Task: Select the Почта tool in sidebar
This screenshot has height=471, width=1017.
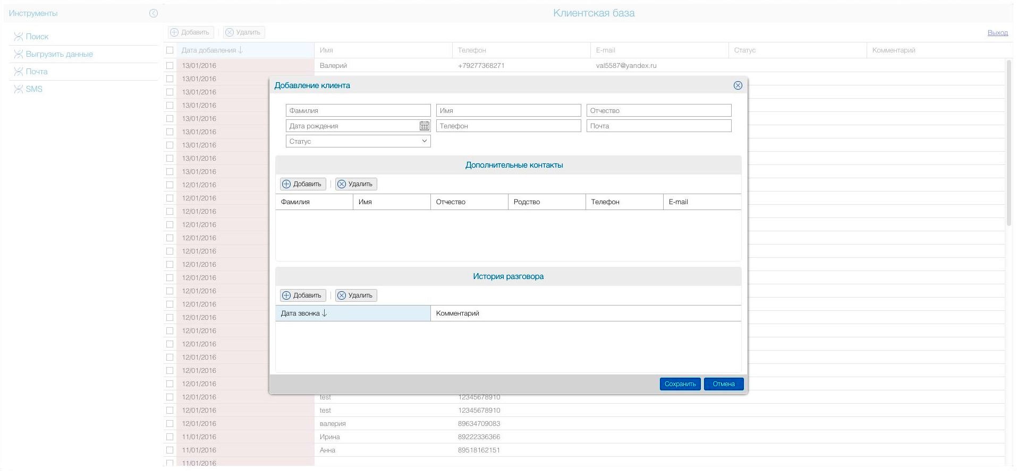Action: click(37, 72)
